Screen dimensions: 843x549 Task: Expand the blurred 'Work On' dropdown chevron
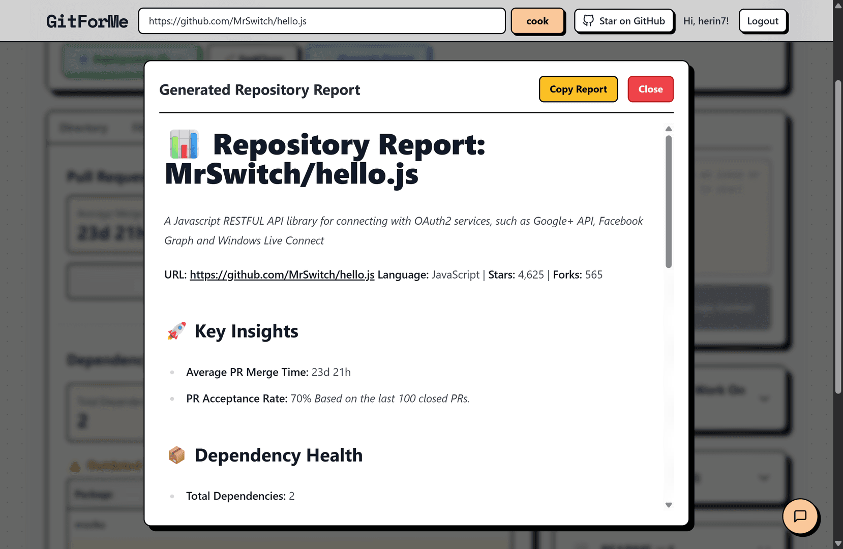pyautogui.click(x=764, y=399)
